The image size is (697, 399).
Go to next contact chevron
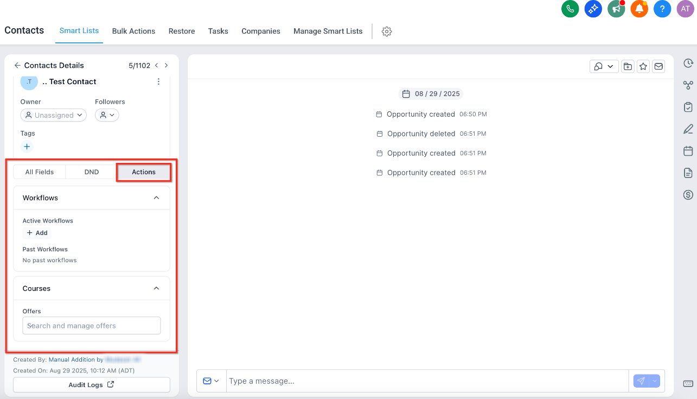[x=166, y=65]
